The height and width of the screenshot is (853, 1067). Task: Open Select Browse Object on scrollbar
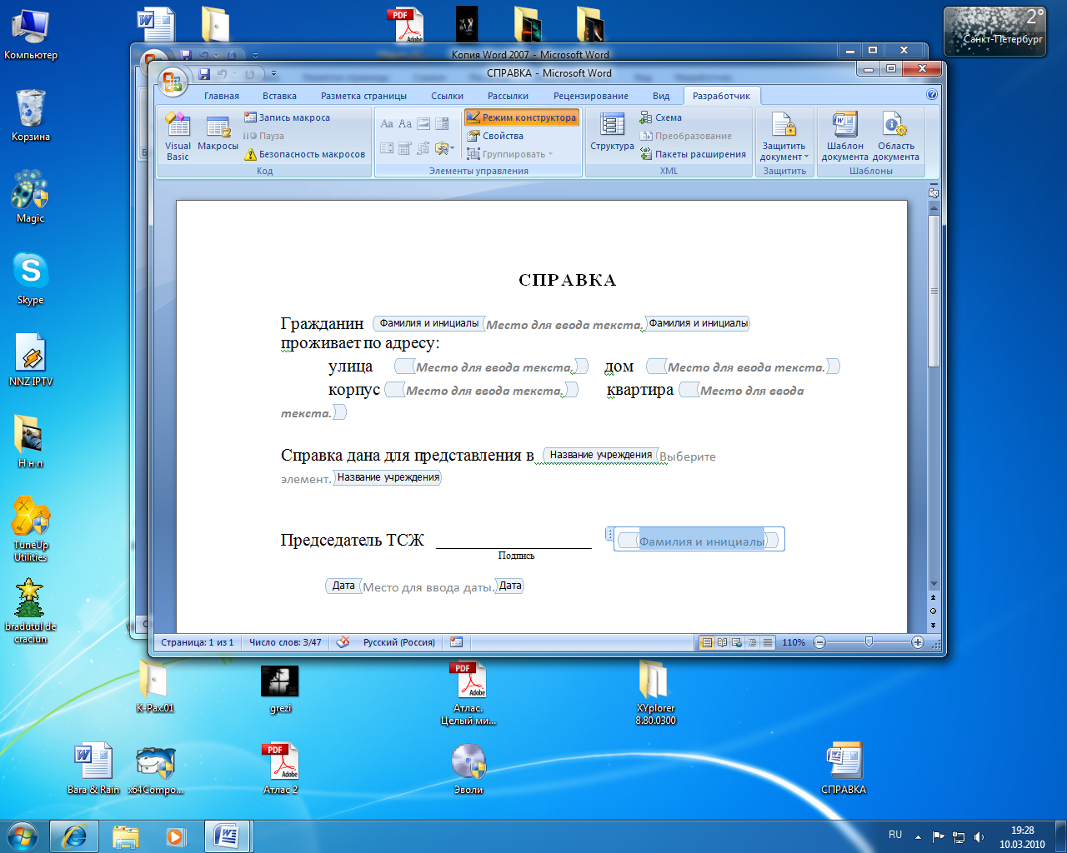(x=934, y=611)
